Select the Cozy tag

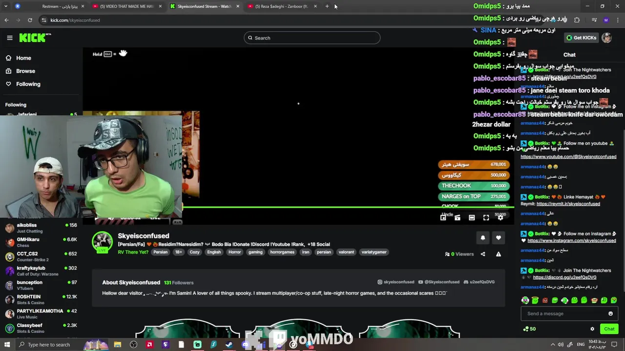point(195,252)
